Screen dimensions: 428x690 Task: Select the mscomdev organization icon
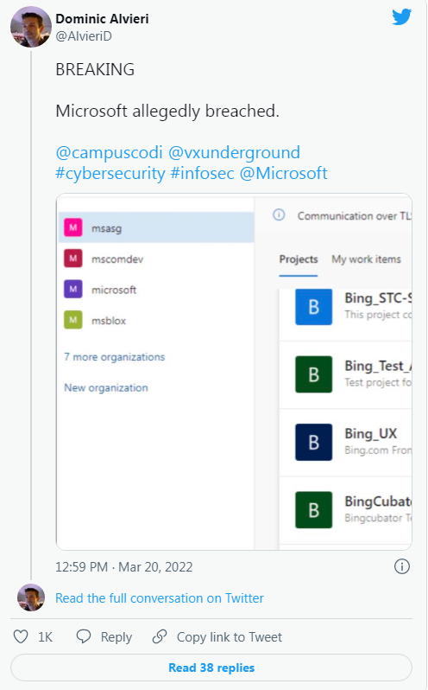coord(72,259)
